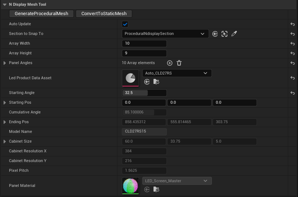Click the Pixel Pitch value 1.5625
Image resolution: width=298 pixels, height=197 pixels.
point(144,171)
